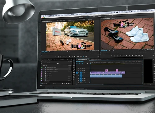Create new bin in Project panel

66,84
